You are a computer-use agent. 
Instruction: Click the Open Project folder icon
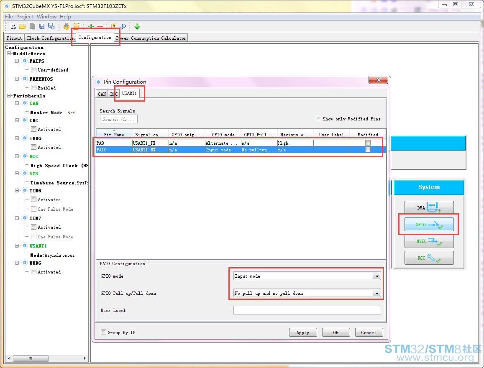point(23,26)
